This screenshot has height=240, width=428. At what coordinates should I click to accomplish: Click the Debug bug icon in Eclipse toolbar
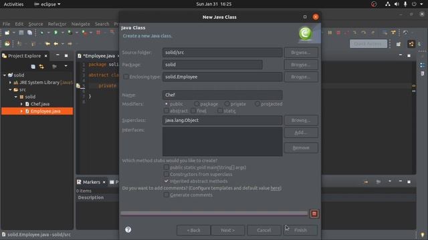click(41, 33)
